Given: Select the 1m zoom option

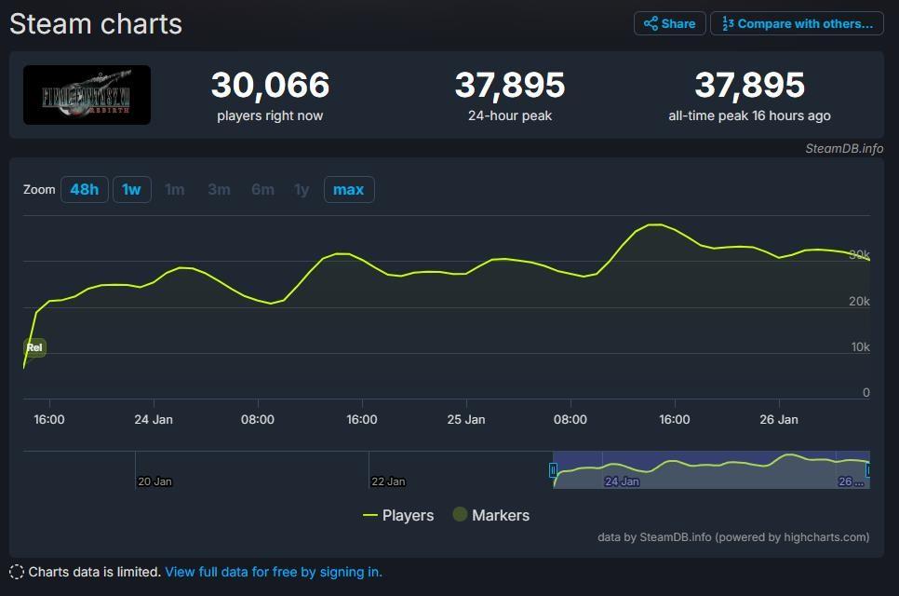Looking at the screenshot, I should [x=175, y=189].
